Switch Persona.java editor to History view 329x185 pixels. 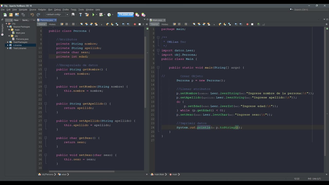tap(52, 24)
